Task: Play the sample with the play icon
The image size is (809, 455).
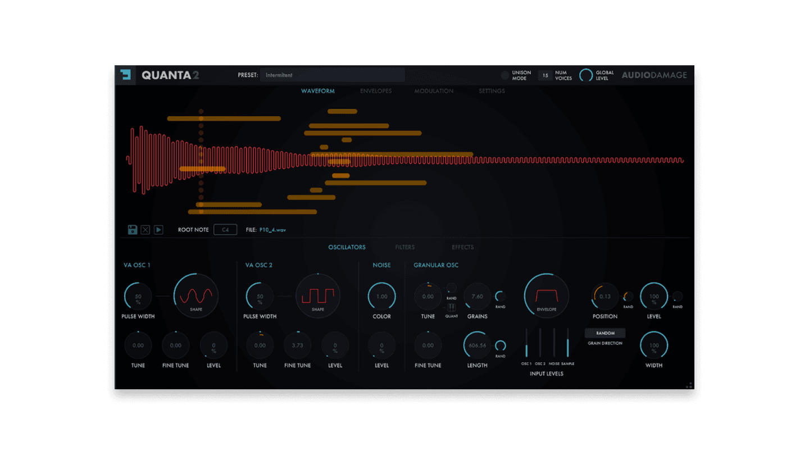Action: [x=158, y=230]
